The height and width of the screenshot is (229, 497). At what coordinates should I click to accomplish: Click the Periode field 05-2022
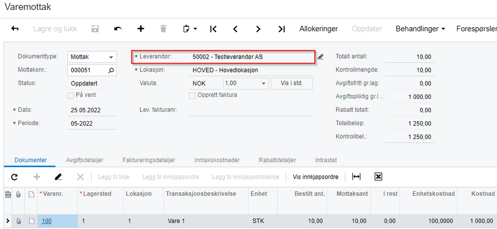pos(92,123)
